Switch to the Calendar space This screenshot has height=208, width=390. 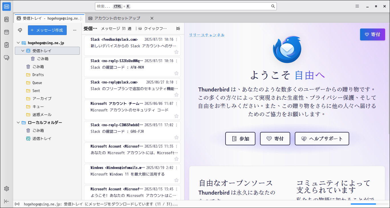[x=7, y=32]
